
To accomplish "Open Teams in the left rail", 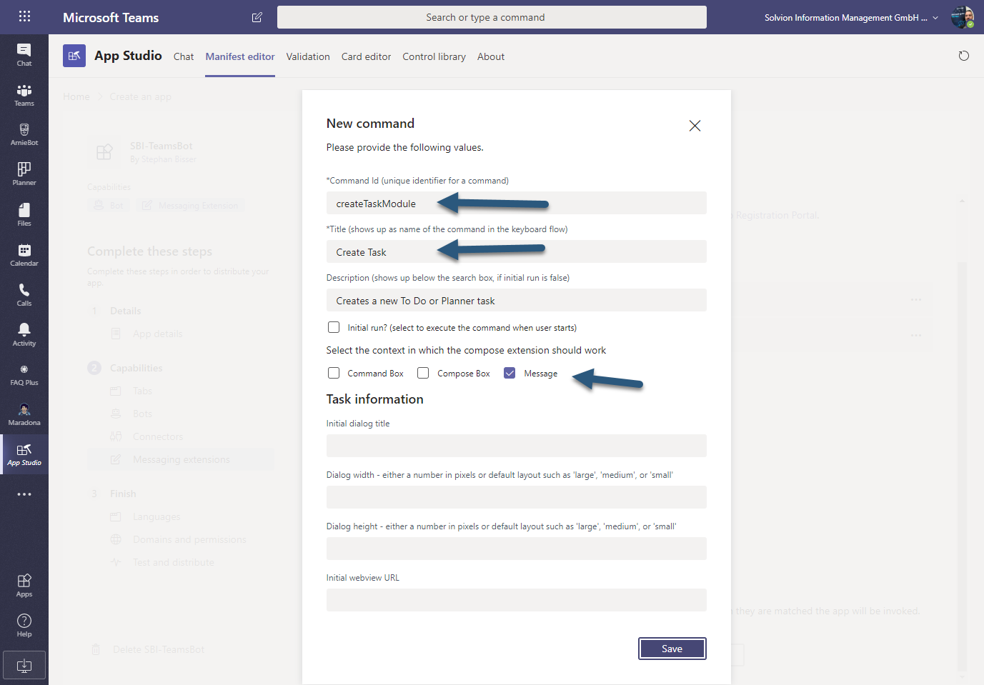I will [24, 95].
